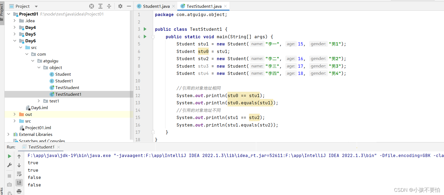Expand the out folder
Viewport: 444px width, 195px height.
[15, 114]
